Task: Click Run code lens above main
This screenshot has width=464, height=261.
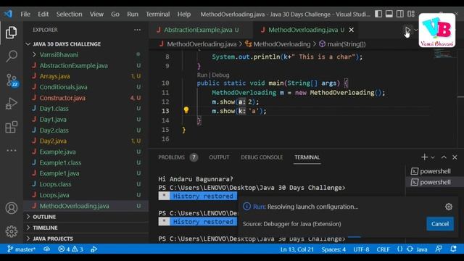Action: tap(202, 75)
